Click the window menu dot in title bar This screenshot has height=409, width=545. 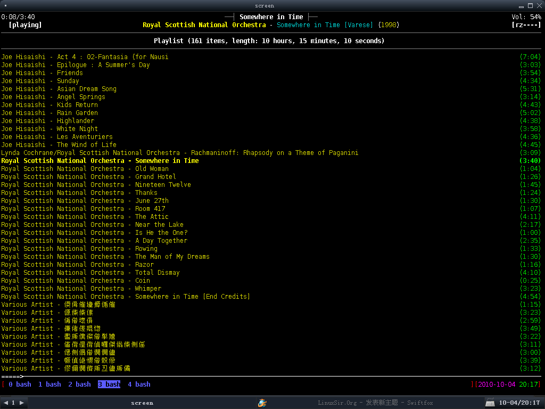coord(5,5)
